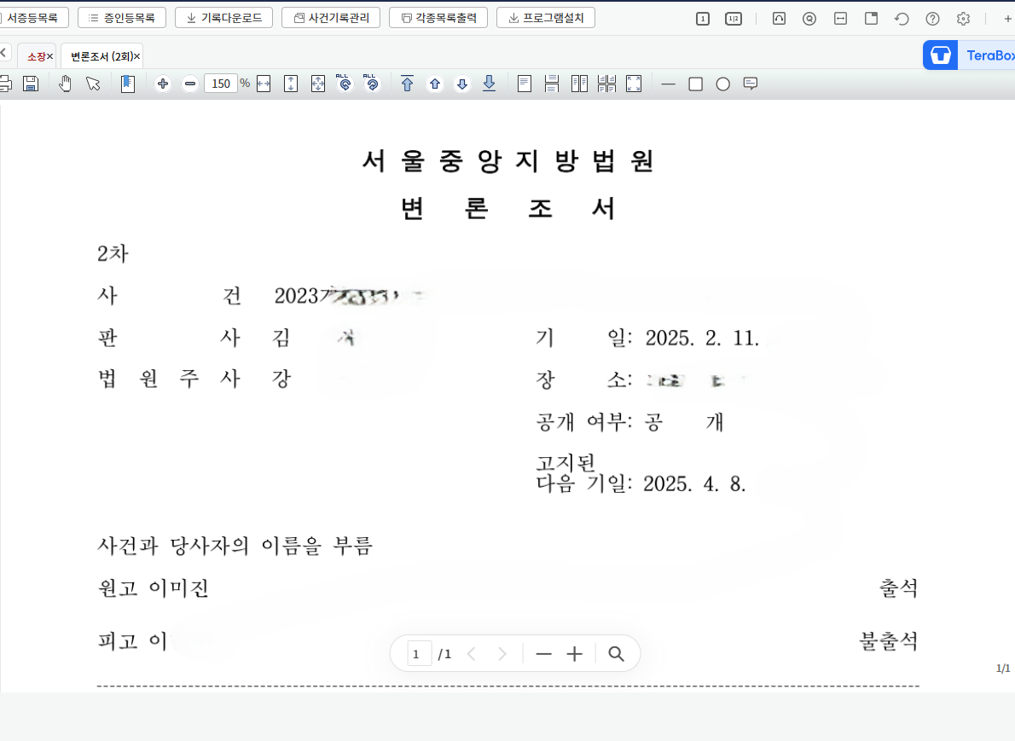Screen dimensions: 1015x741
Task: Open 사건기록관리 from the top menu
Action: click(331, 17)
